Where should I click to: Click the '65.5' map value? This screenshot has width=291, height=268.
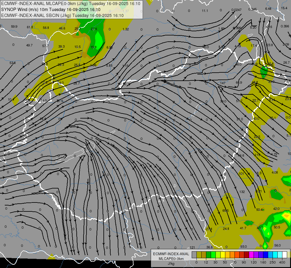(x=226, y=211)
